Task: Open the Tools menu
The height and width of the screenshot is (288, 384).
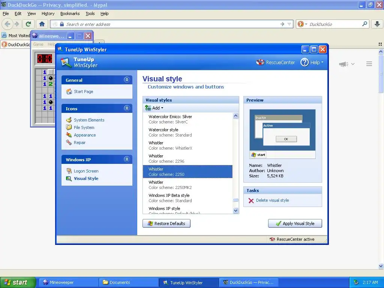Action: tap(90, 13)
